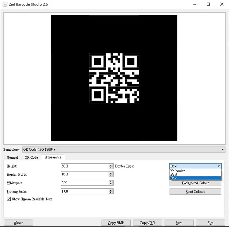Viewport: 229px width, 227px height.
Task: Toggle Show Human Readable Text checkbox
Action: click(x=9, y=199)
